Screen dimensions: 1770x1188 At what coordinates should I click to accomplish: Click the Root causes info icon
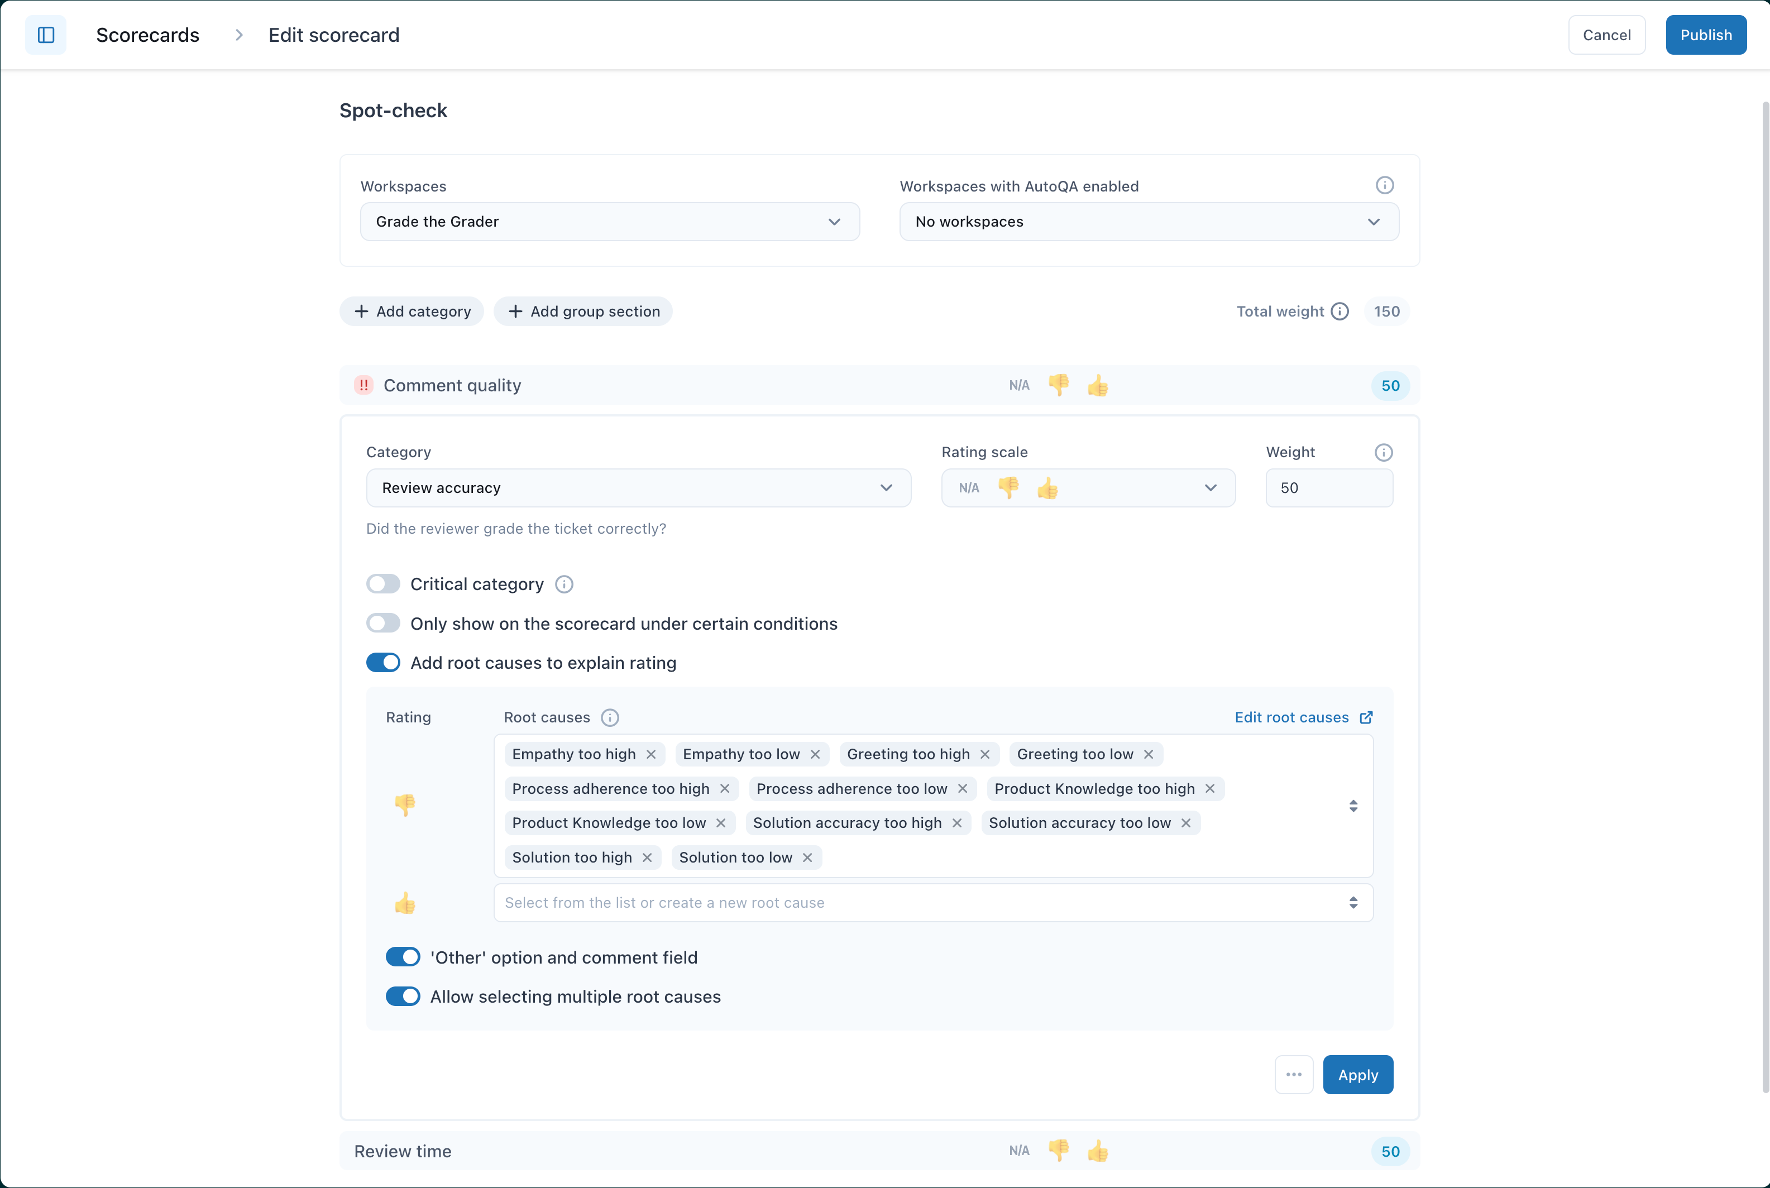pos(609,717)
